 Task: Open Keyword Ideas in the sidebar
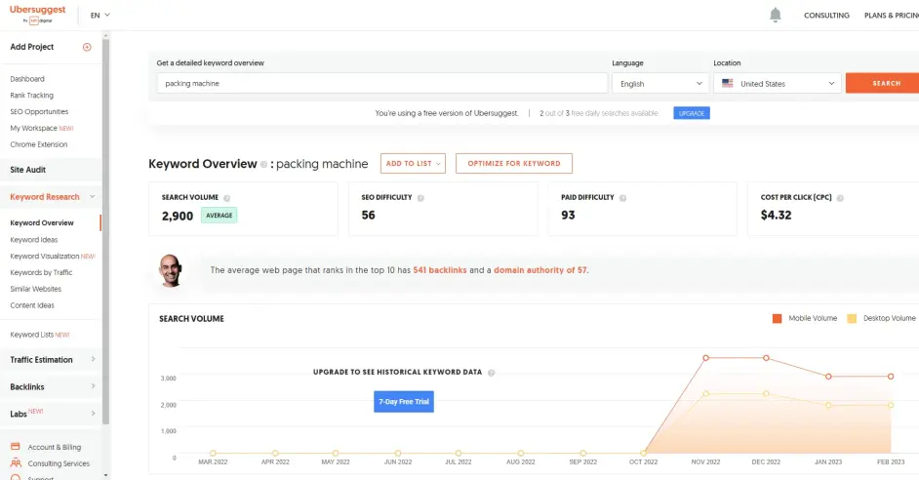(x=34, y=240)
